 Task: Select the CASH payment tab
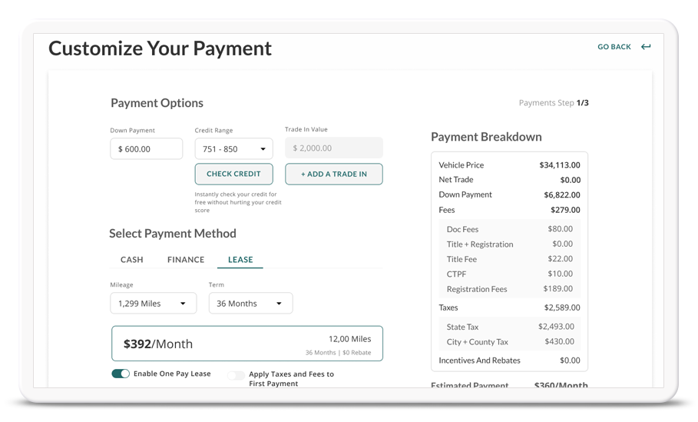tap(132, 260)
